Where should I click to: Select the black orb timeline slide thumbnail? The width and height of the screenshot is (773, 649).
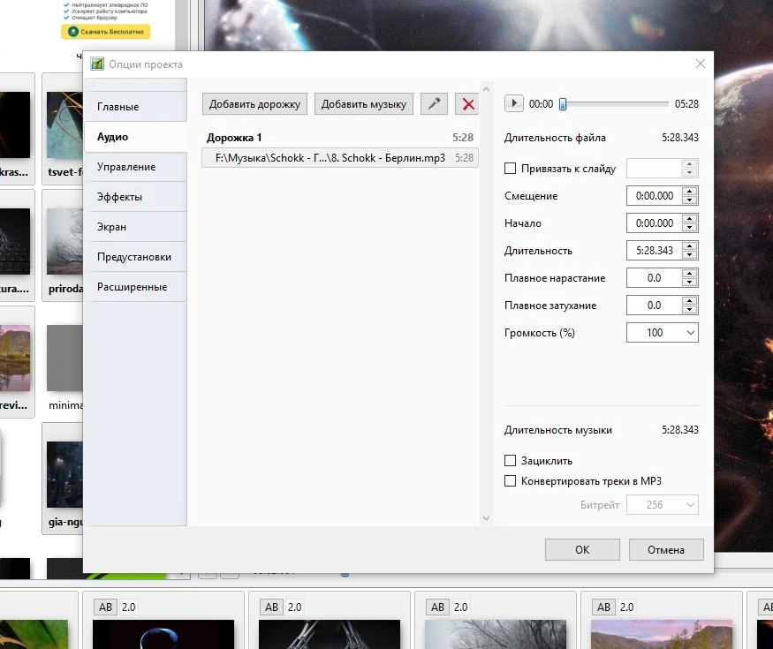pos(163,634)
